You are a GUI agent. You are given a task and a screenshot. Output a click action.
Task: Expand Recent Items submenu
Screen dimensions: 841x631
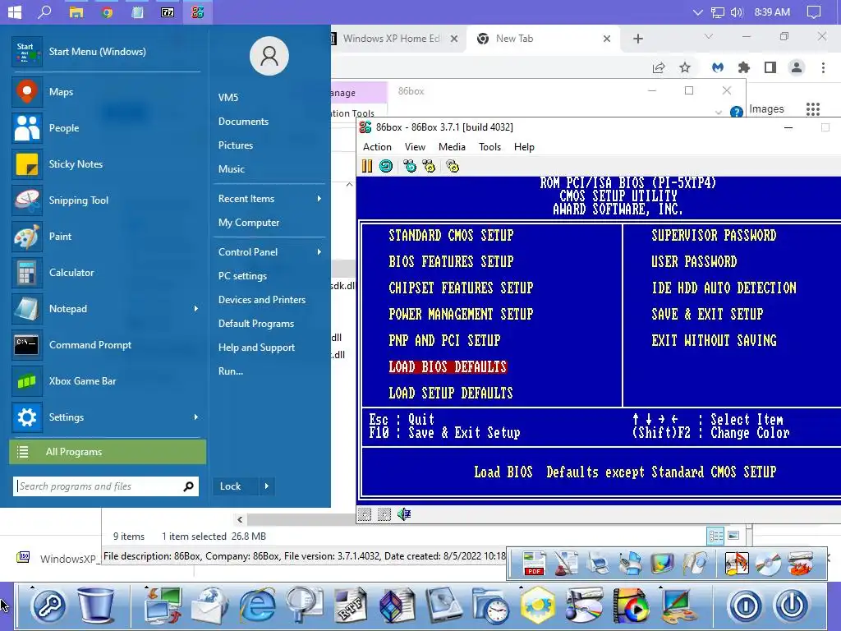click(x=269, y=199)
